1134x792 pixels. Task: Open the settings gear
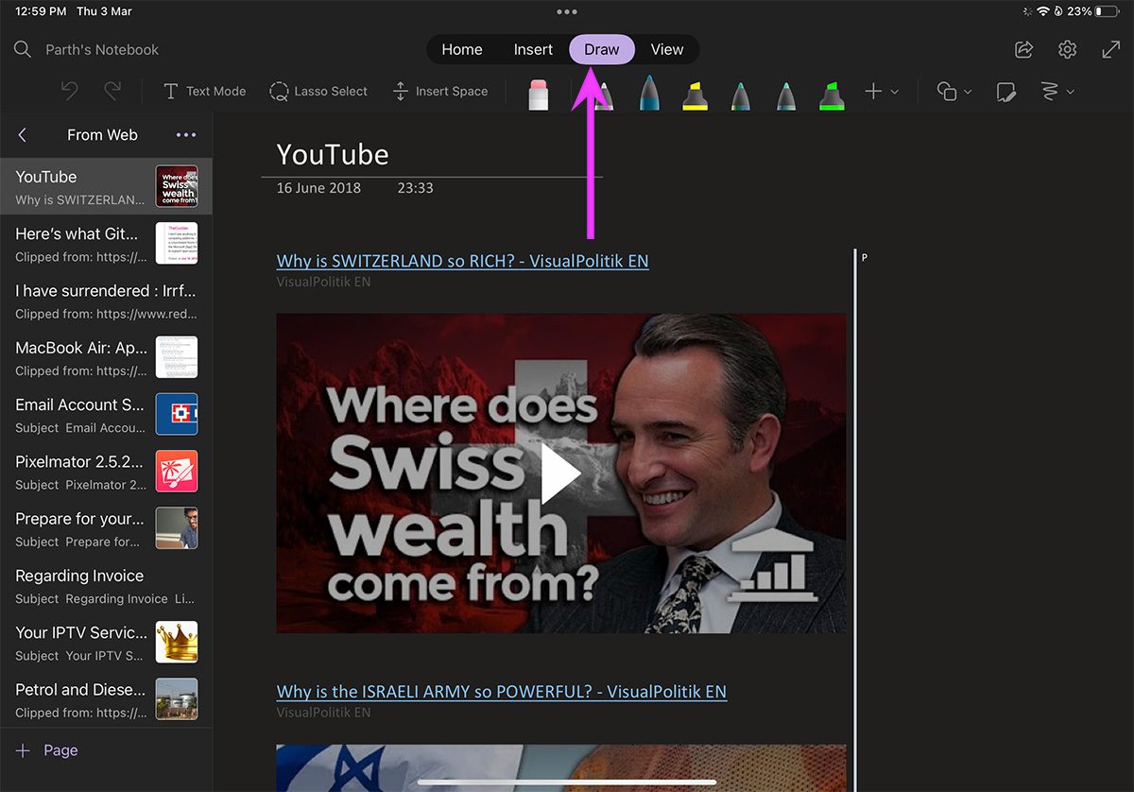coord(1067,49)
